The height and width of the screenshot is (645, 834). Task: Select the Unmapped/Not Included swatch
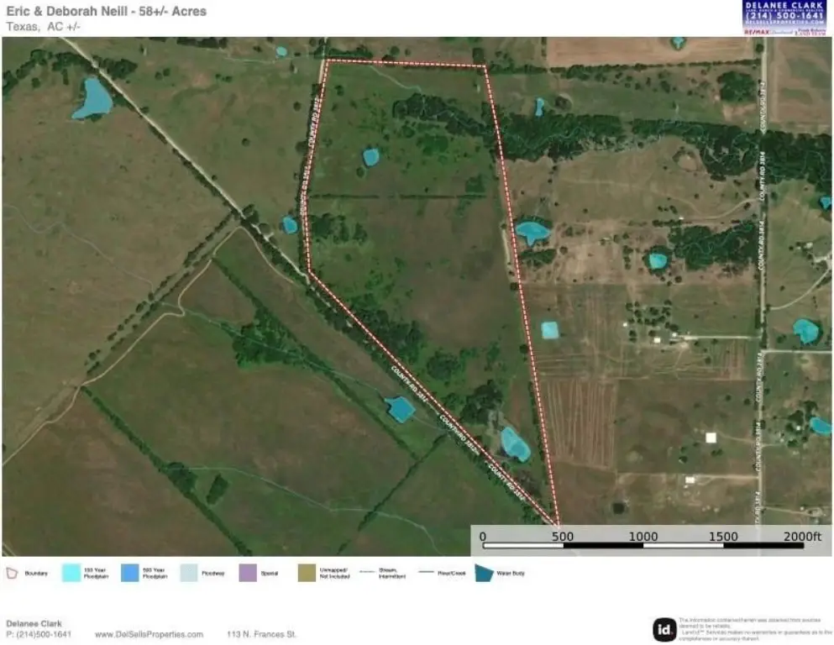coord(307,573)
